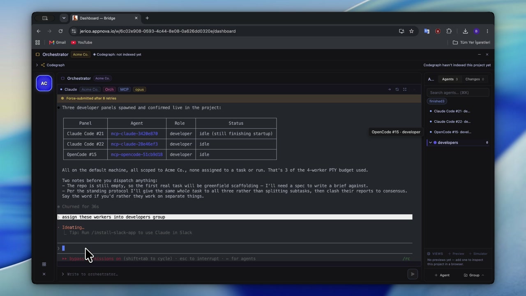Open the browser downloads icon
Screen dimensions: 526x296
(465, 31)
